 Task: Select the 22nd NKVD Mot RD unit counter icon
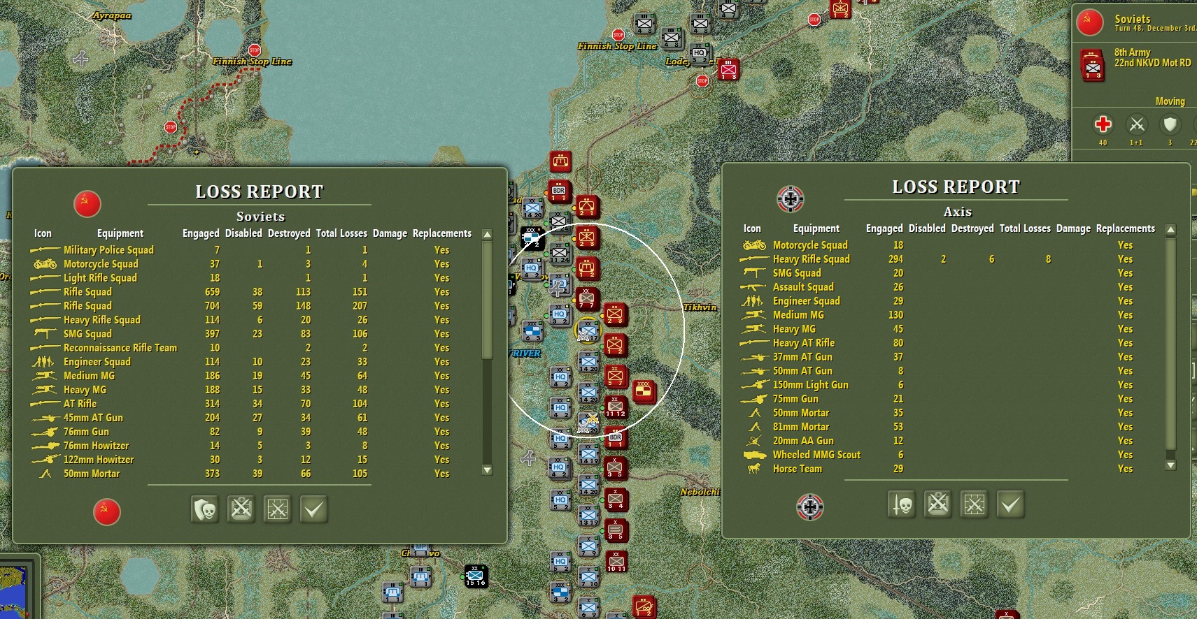click(x=1093, y=65)
